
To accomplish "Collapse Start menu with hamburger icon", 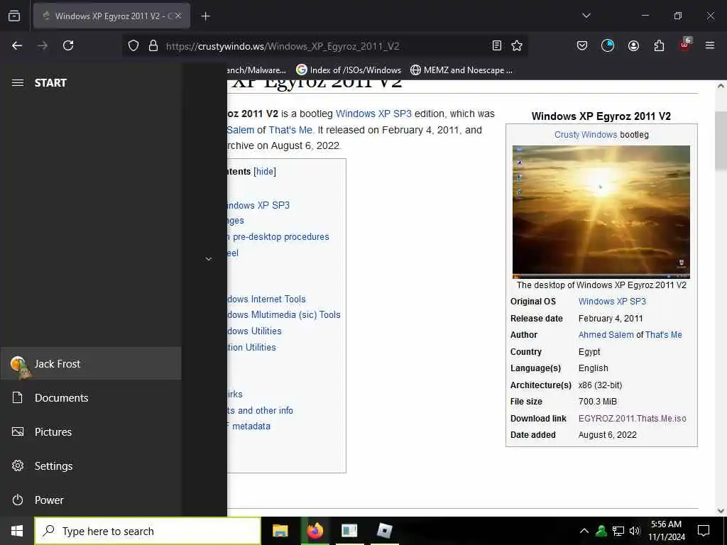I will click(18, 83).
